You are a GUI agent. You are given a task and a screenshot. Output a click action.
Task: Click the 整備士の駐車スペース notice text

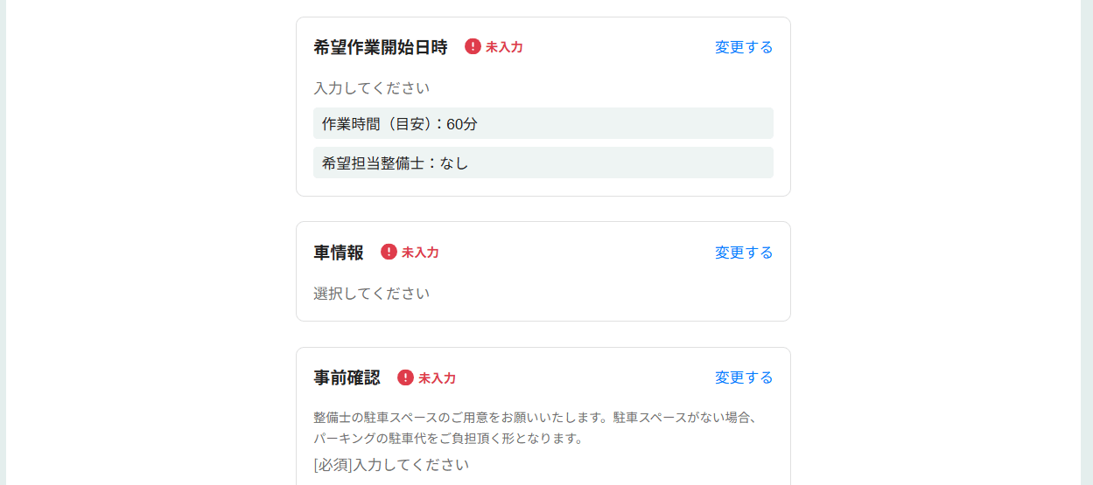(x=535, y=418)
